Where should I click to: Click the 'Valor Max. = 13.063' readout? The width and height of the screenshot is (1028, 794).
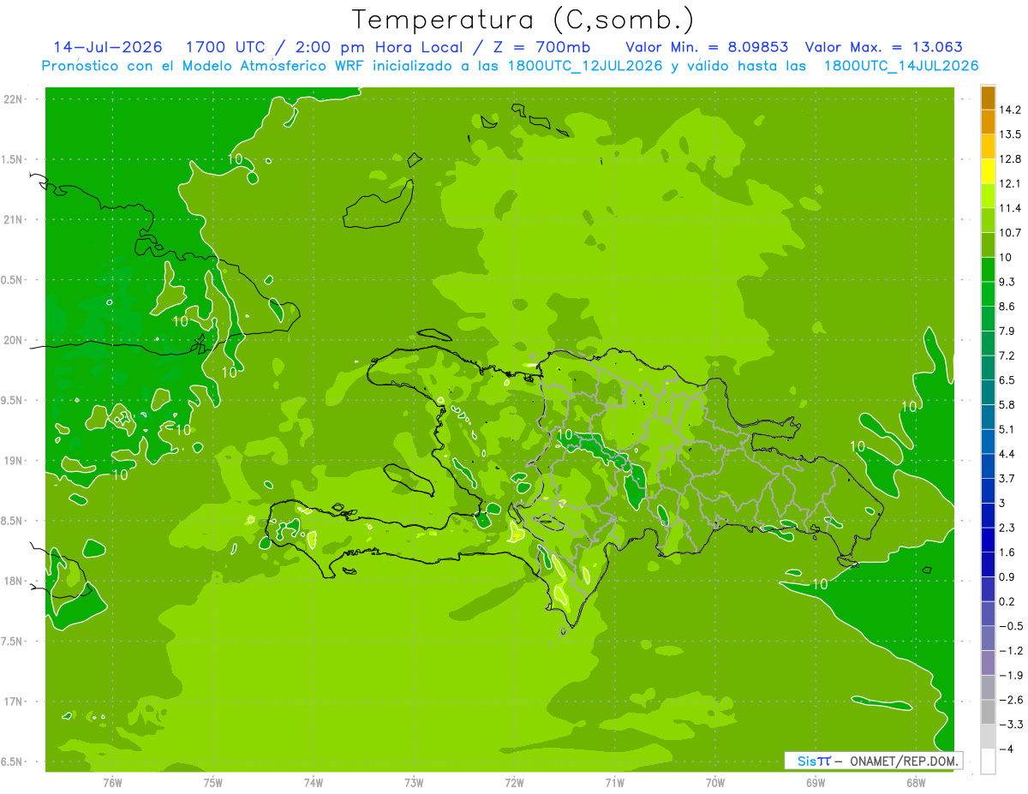click(x=884, y=47)
